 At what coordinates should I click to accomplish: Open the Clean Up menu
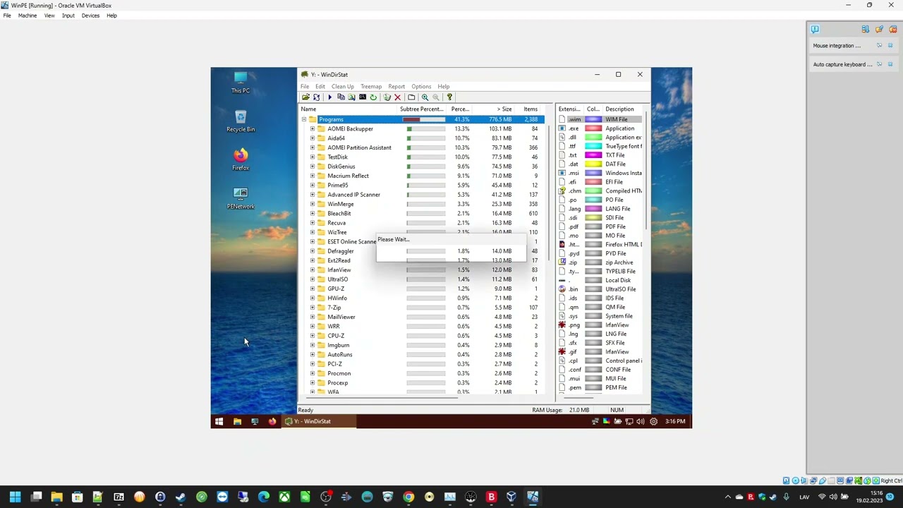coord(343,86)
